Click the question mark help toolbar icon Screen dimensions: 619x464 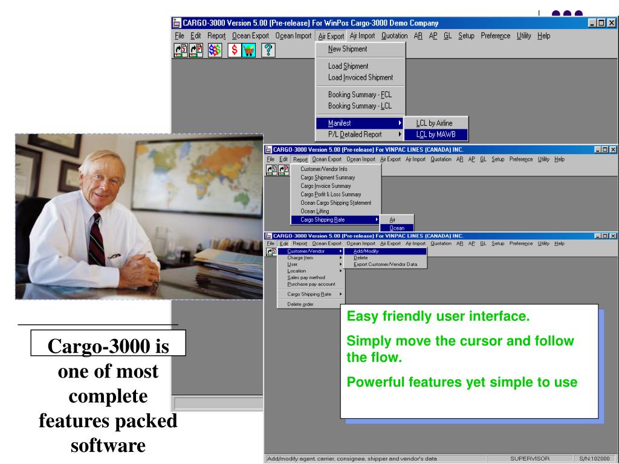[268, 50]
